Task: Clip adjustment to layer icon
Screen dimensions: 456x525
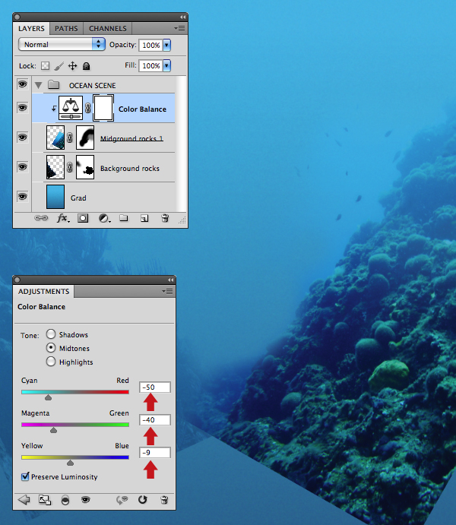Action: click(x=65, y=500)
